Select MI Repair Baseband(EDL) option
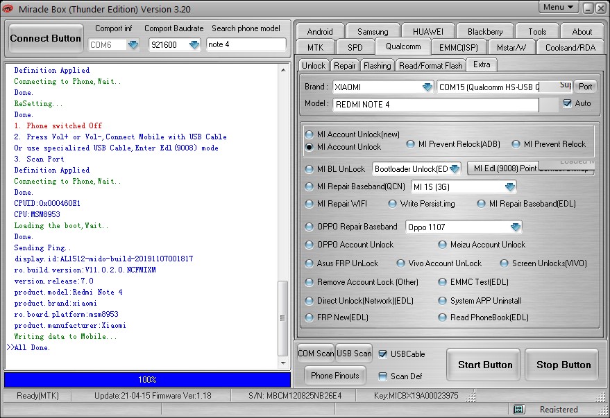This screenshot has height=418, width=610. (481, 204)
